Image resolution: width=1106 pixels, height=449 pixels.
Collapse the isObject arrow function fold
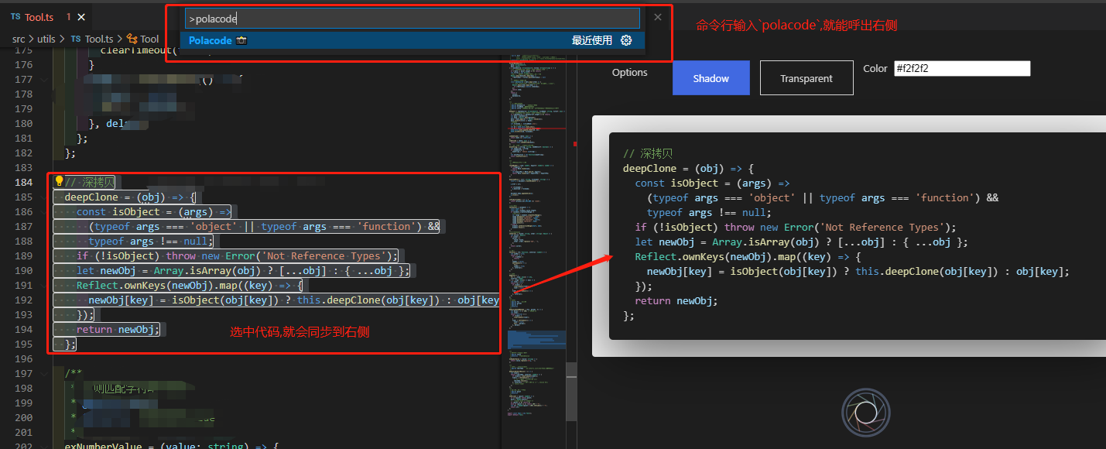(x=44, y=211)
